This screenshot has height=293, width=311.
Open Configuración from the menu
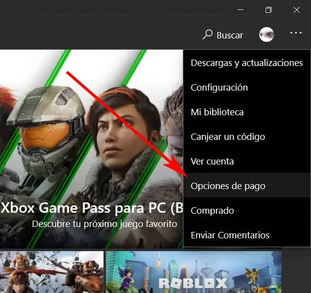pos(247,87)
